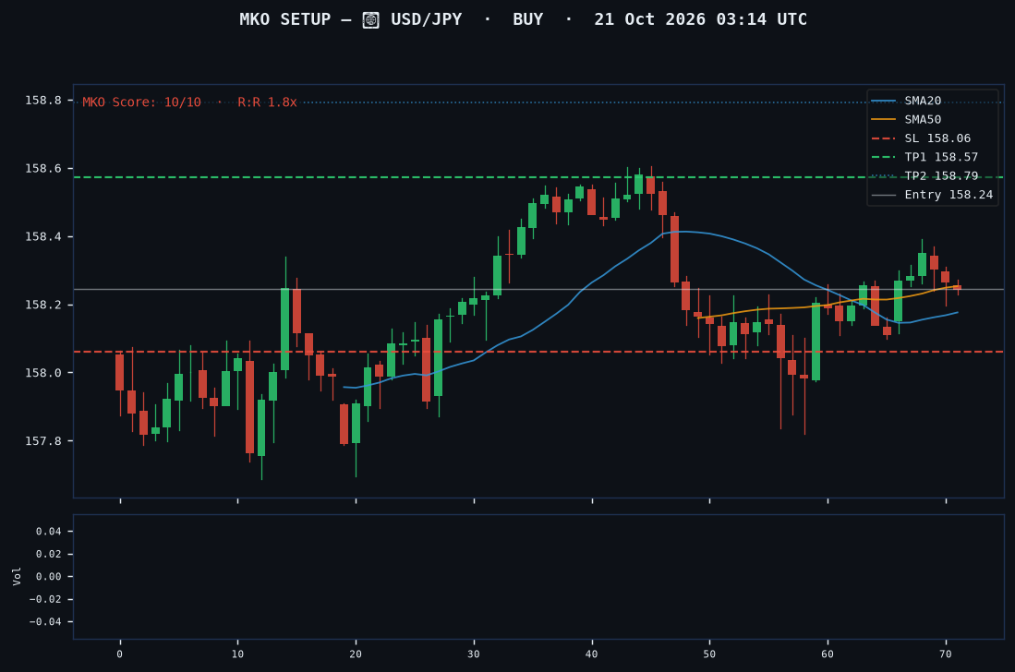Image resolution: width=1015 pixels, height=672 pixels.
Task: Click the x-axis tick label 60
Action: click(828, 654)
